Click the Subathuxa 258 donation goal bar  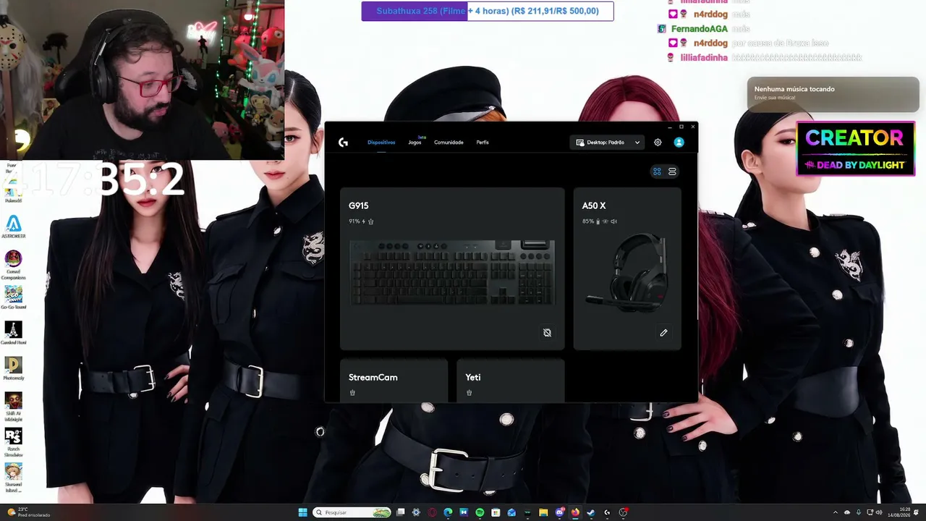click(488, 11)
